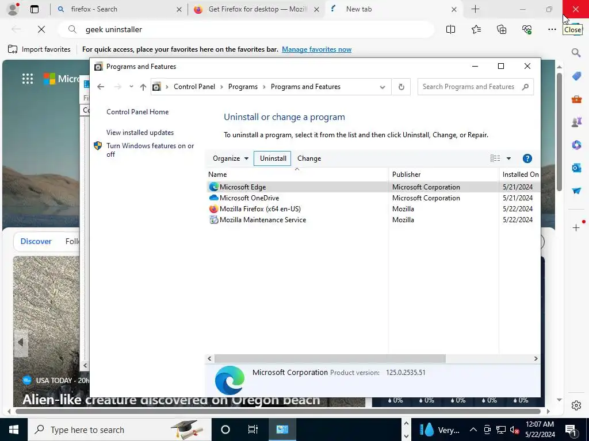
Task: Click Change toolbar button
Action: tap(309, 158)
